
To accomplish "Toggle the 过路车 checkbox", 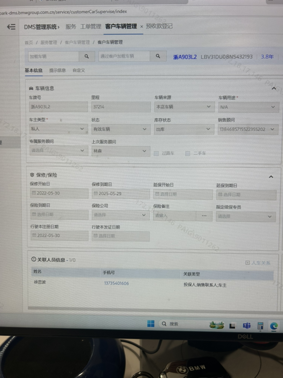I will click(156, 153).
